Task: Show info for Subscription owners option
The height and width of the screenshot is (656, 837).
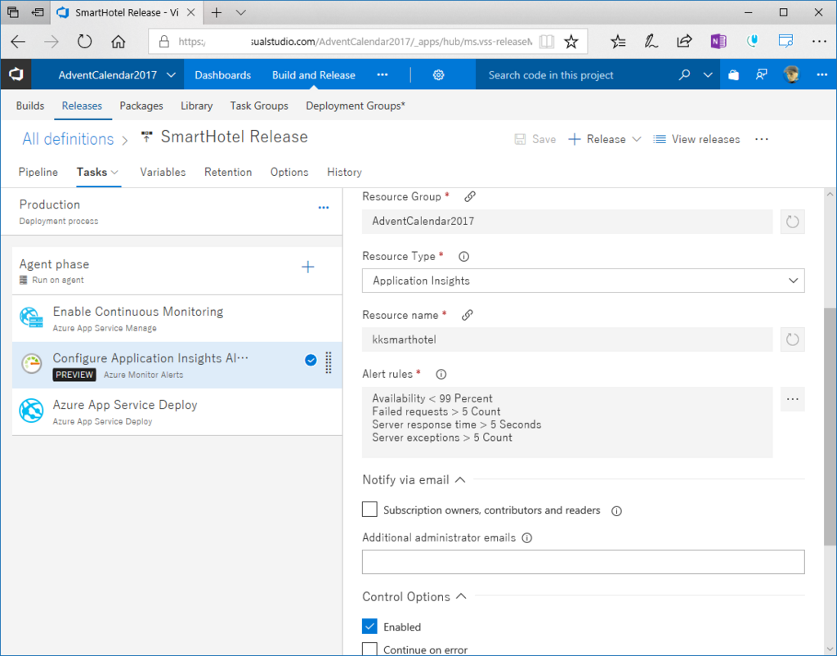Action: 616,510
